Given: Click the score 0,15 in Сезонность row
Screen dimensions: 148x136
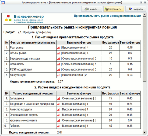Looking at the screenshot, I should [130, 64].
